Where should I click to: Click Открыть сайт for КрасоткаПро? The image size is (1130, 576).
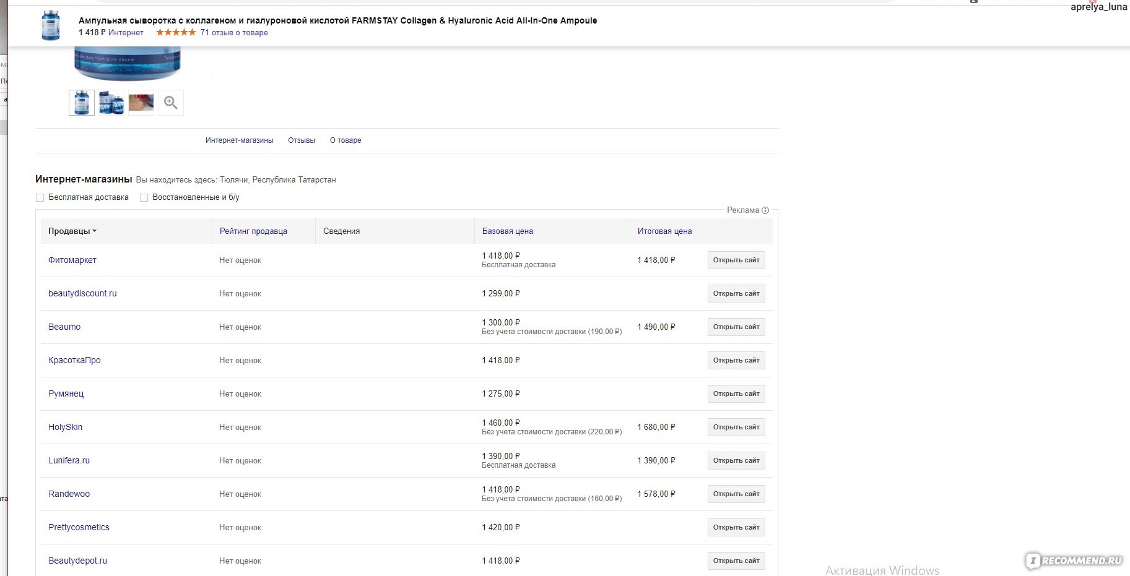coord(736,361)
